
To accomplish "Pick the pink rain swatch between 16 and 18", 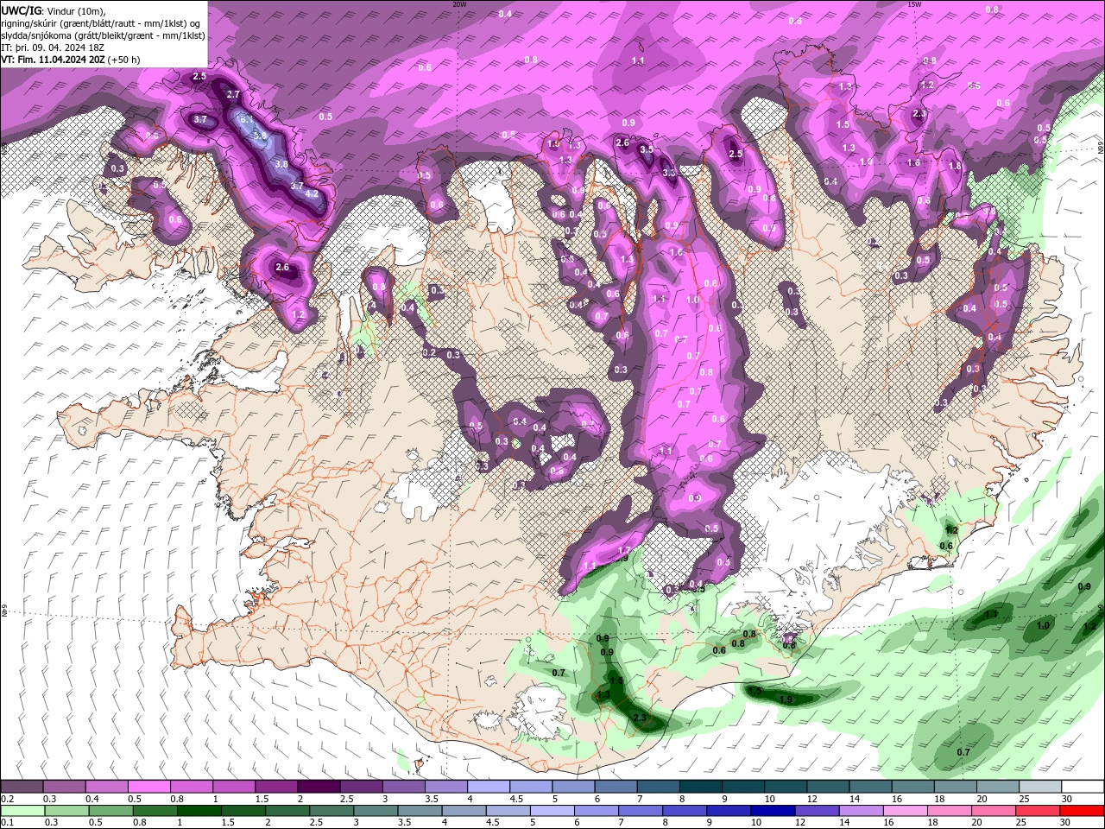I will 904,810.
